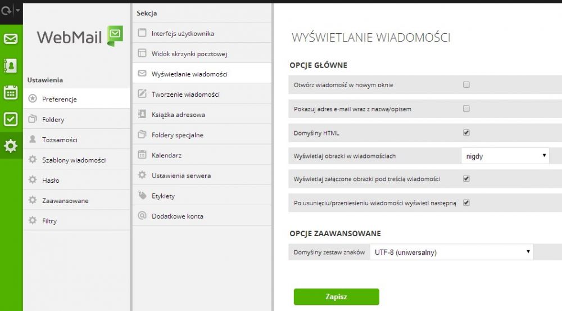Open 'Wyświetlaj obrazki w wiadomościach' dropdown showing nigdy
Image resolution: width=562 pixels, height=311 pixels.
[505, 156]
